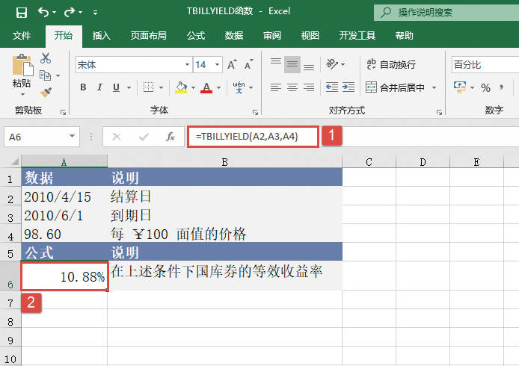
Task: Select the Format Painter brush
Action: coord(46,92)
